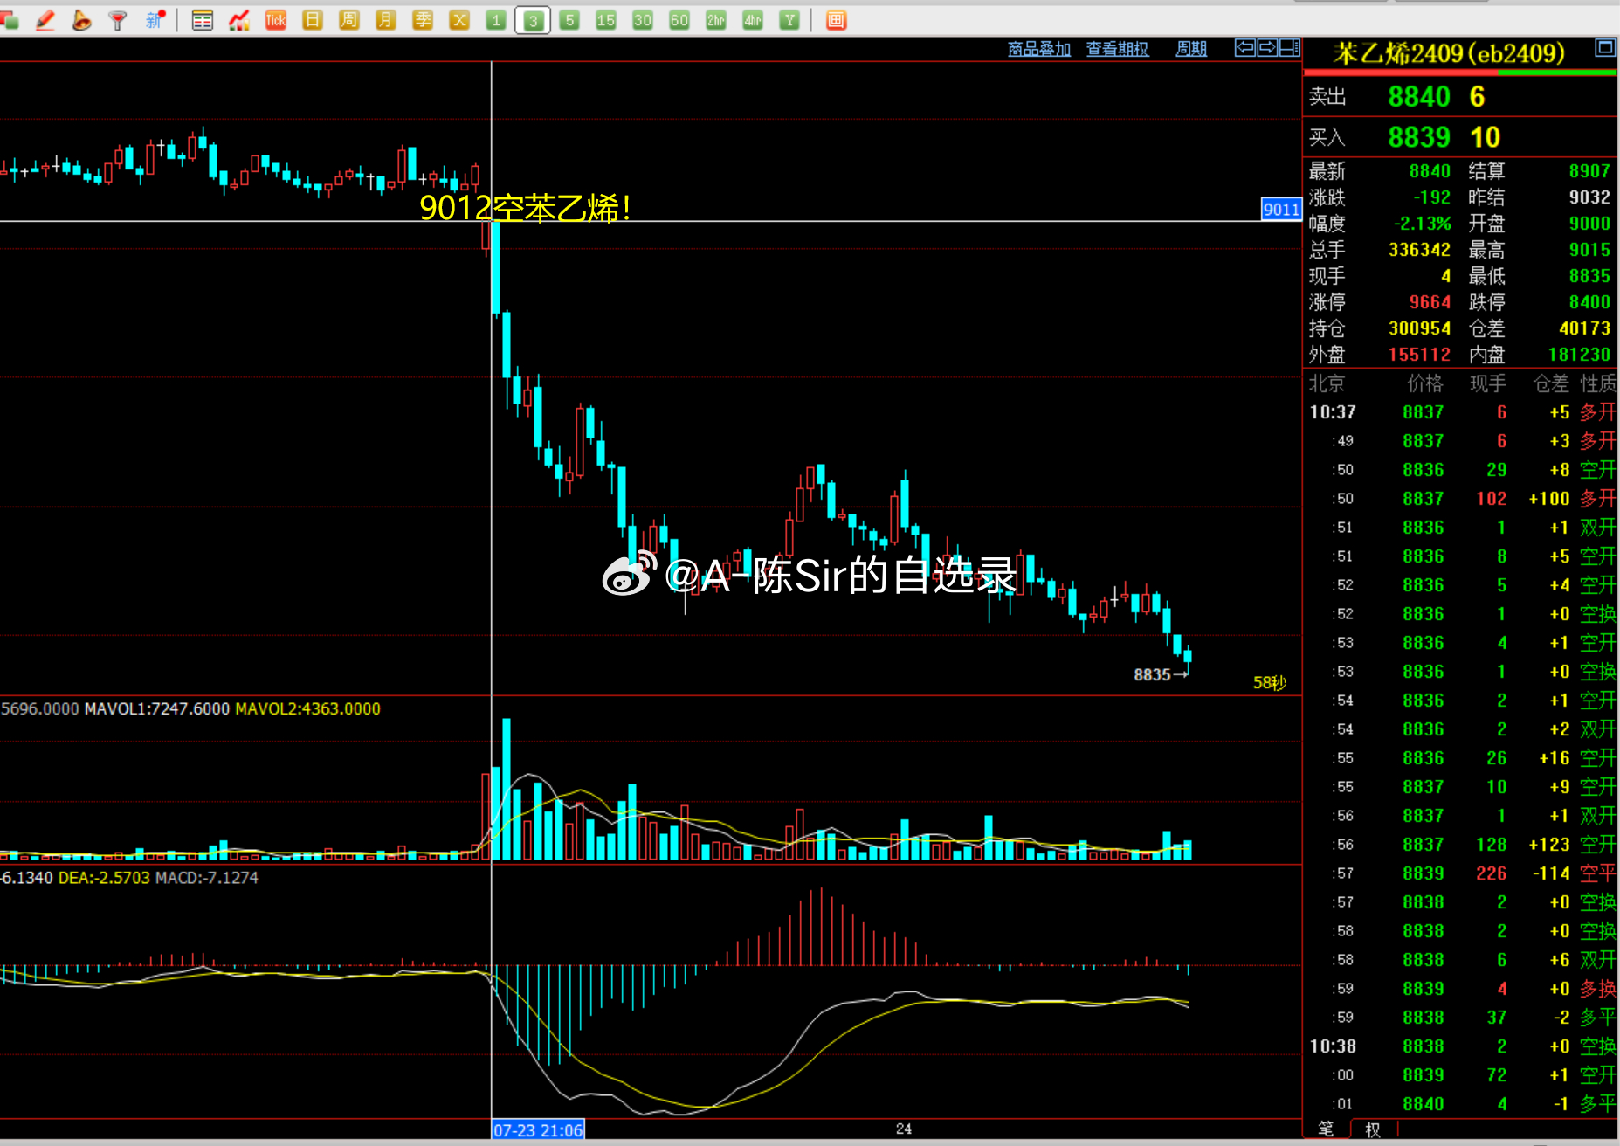Viewport: 1620px width, 1146px height.
Task: Click the 持仓 value 300954
Action: coord(1420,328)
